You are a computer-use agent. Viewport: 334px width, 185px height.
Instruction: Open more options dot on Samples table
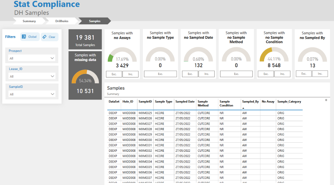point(326,100)
